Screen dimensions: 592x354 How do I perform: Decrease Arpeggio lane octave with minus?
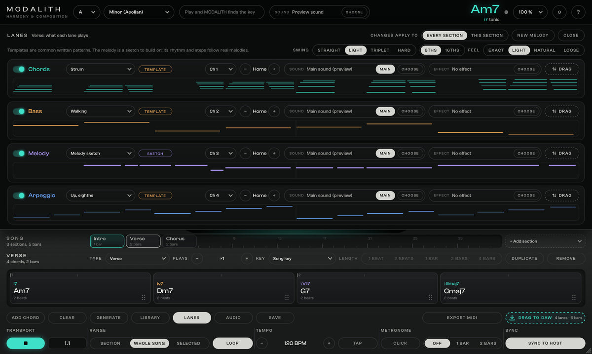click(x=245, y=196)
